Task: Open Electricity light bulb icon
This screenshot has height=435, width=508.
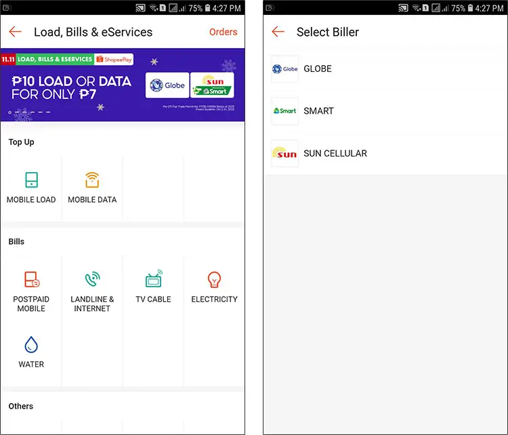Action: 214,280
